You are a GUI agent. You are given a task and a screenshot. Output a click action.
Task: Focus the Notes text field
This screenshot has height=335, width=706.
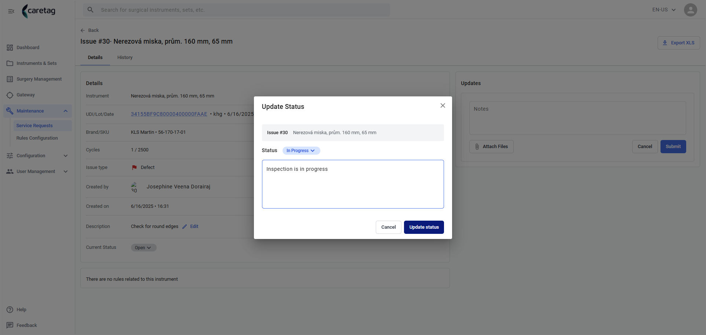click(578, 118)
